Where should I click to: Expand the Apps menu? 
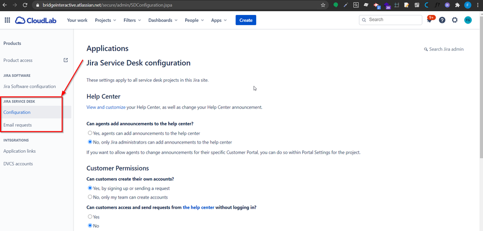pos(219,20)
